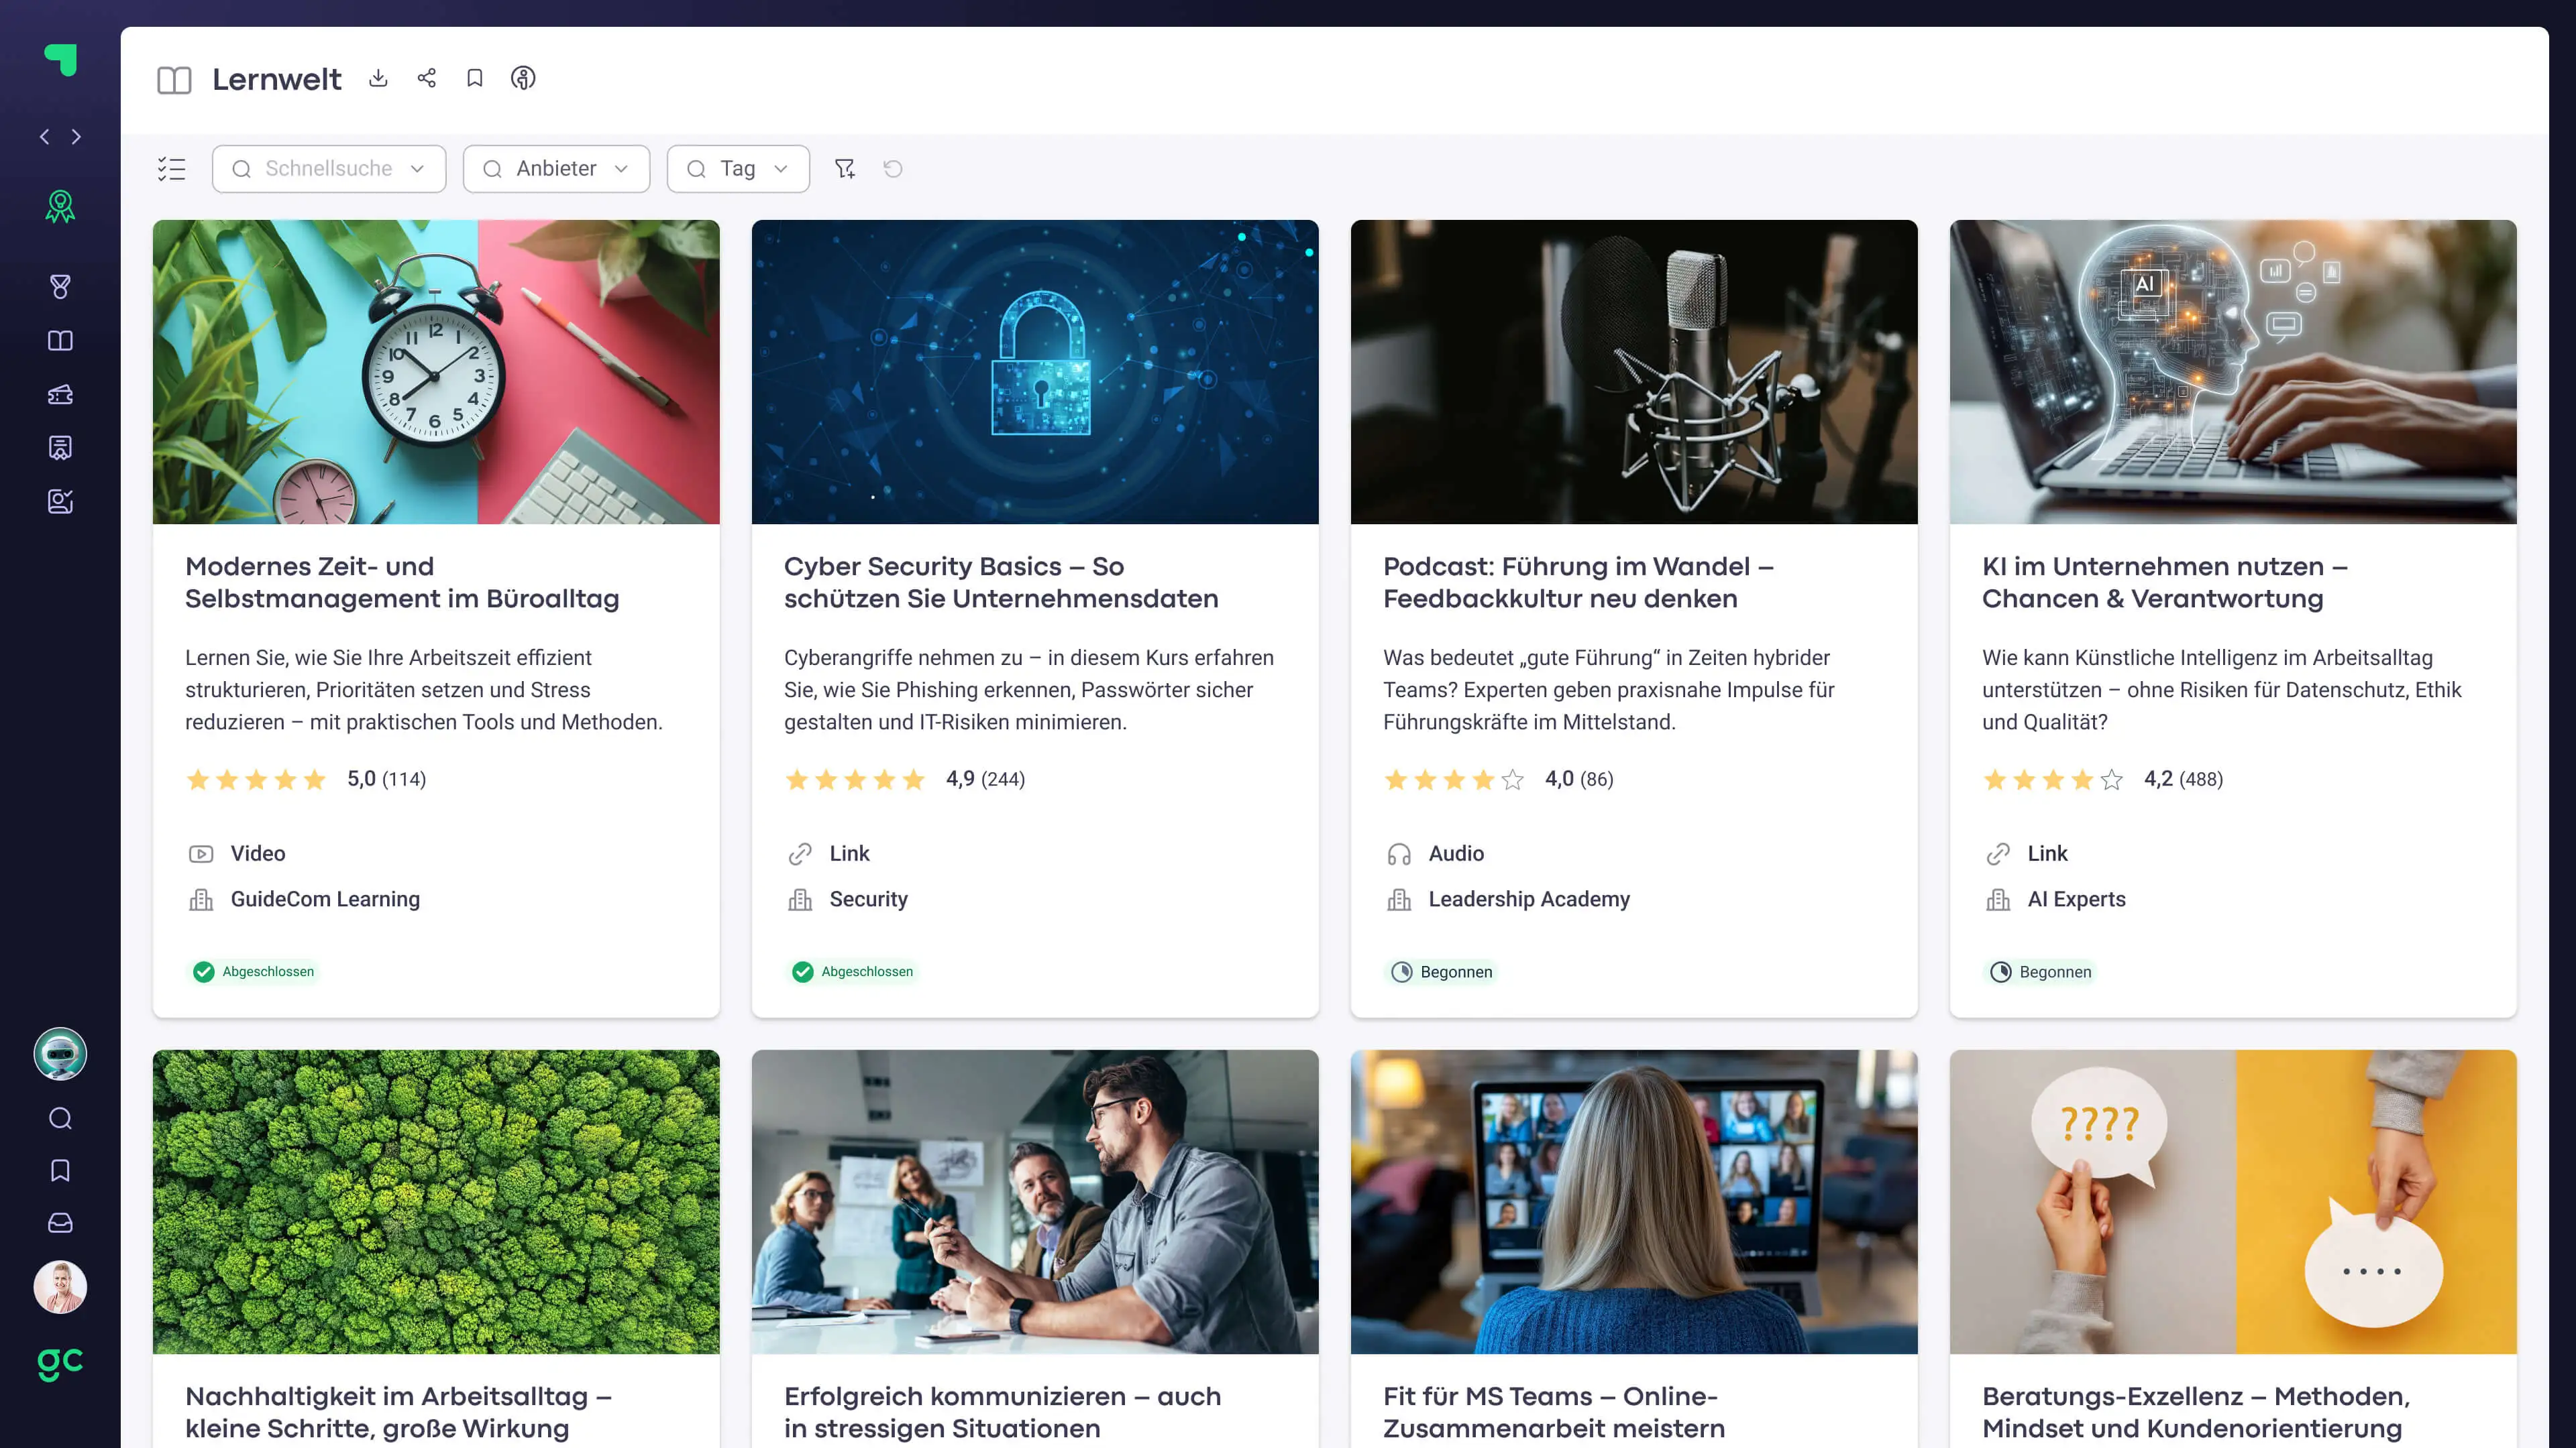
Task: Bookmark the Lernwelt page via header icon
Action: pyautogui.click(x=475, y=78)
